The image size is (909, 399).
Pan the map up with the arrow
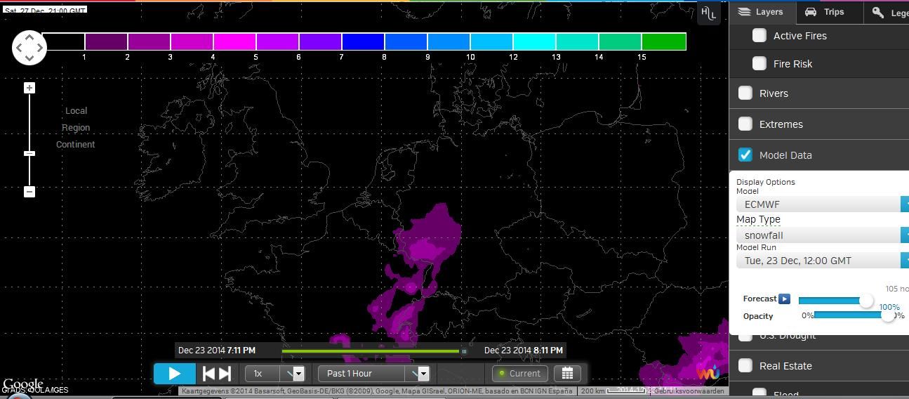[29, 37]
